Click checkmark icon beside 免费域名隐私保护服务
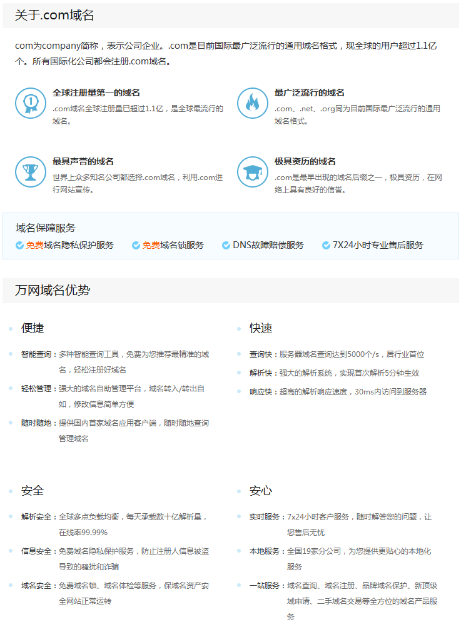Viewport: 466px width, 627px height. click(19, 245)
